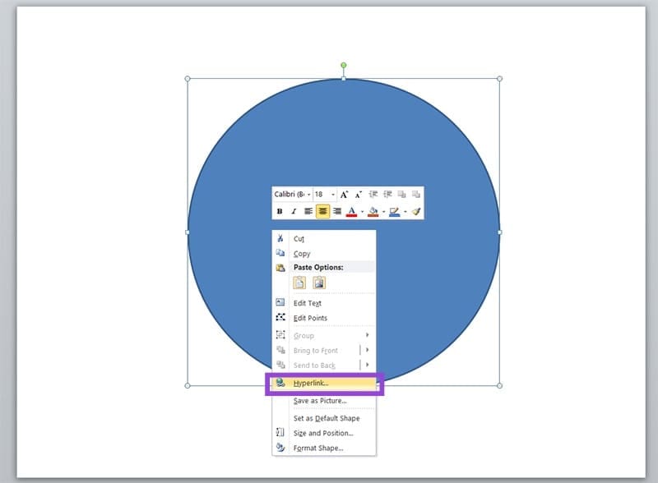Expand the font color dropdown arrow

(362, 212)
